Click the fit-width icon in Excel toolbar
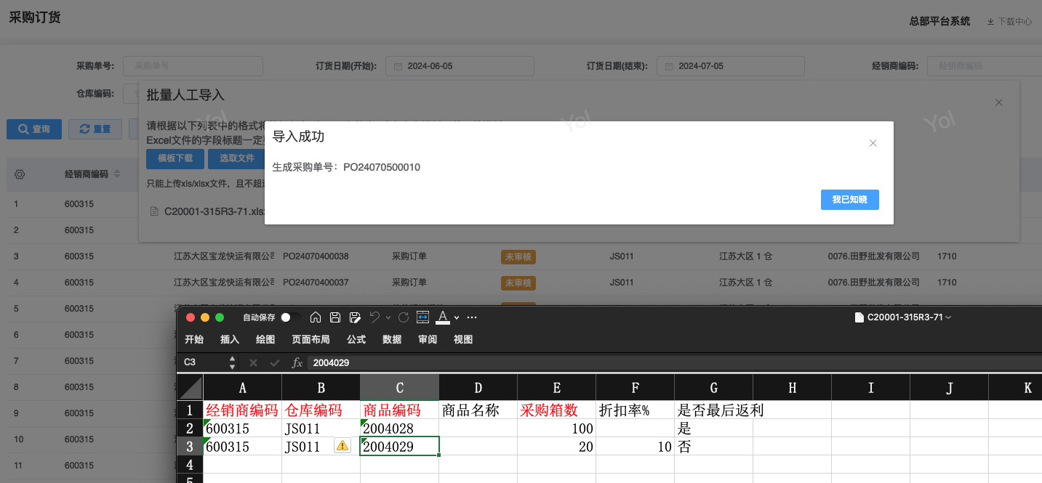This screenshot has height=483, width=1042. [422, 317]
